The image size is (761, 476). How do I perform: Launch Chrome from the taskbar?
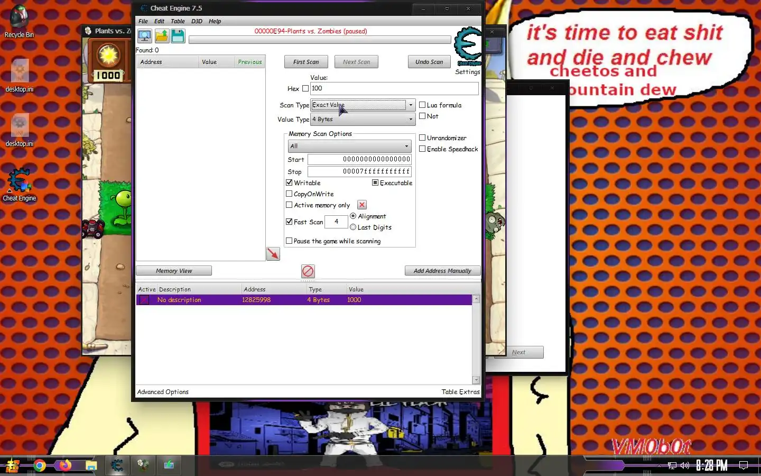(x=40, y=465)
